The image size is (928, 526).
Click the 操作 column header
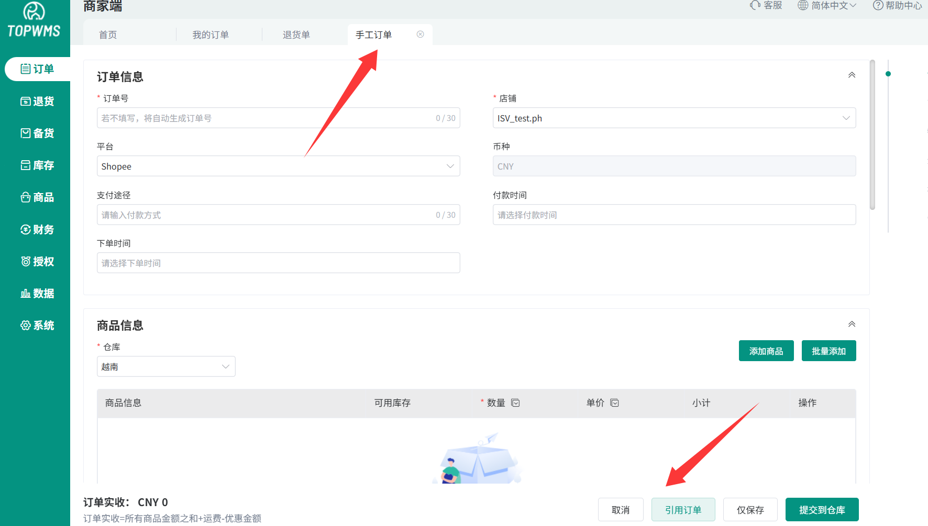808,402
